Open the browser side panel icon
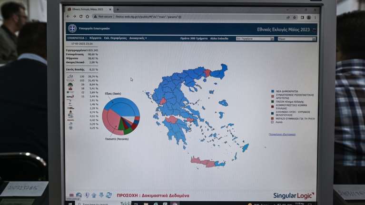Screen dimensions: 365x205 [302, 18]
